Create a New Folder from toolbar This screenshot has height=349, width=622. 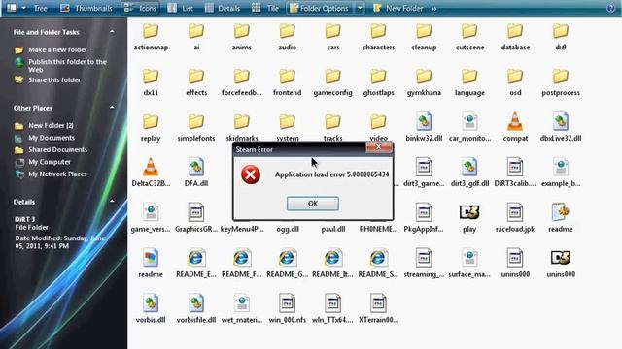(397, 8)
